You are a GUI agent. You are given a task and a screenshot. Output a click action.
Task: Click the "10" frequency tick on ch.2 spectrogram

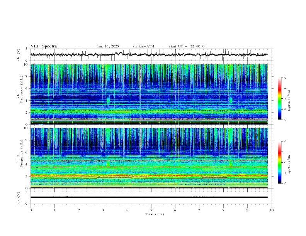tap(27, 128)
